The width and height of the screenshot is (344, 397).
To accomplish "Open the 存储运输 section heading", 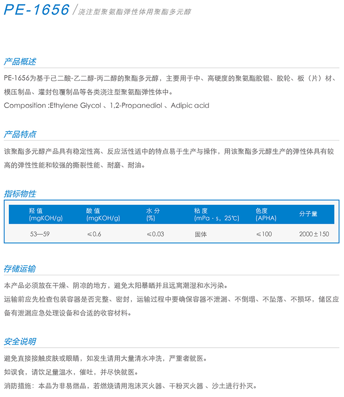I will [x=20, y=269].
